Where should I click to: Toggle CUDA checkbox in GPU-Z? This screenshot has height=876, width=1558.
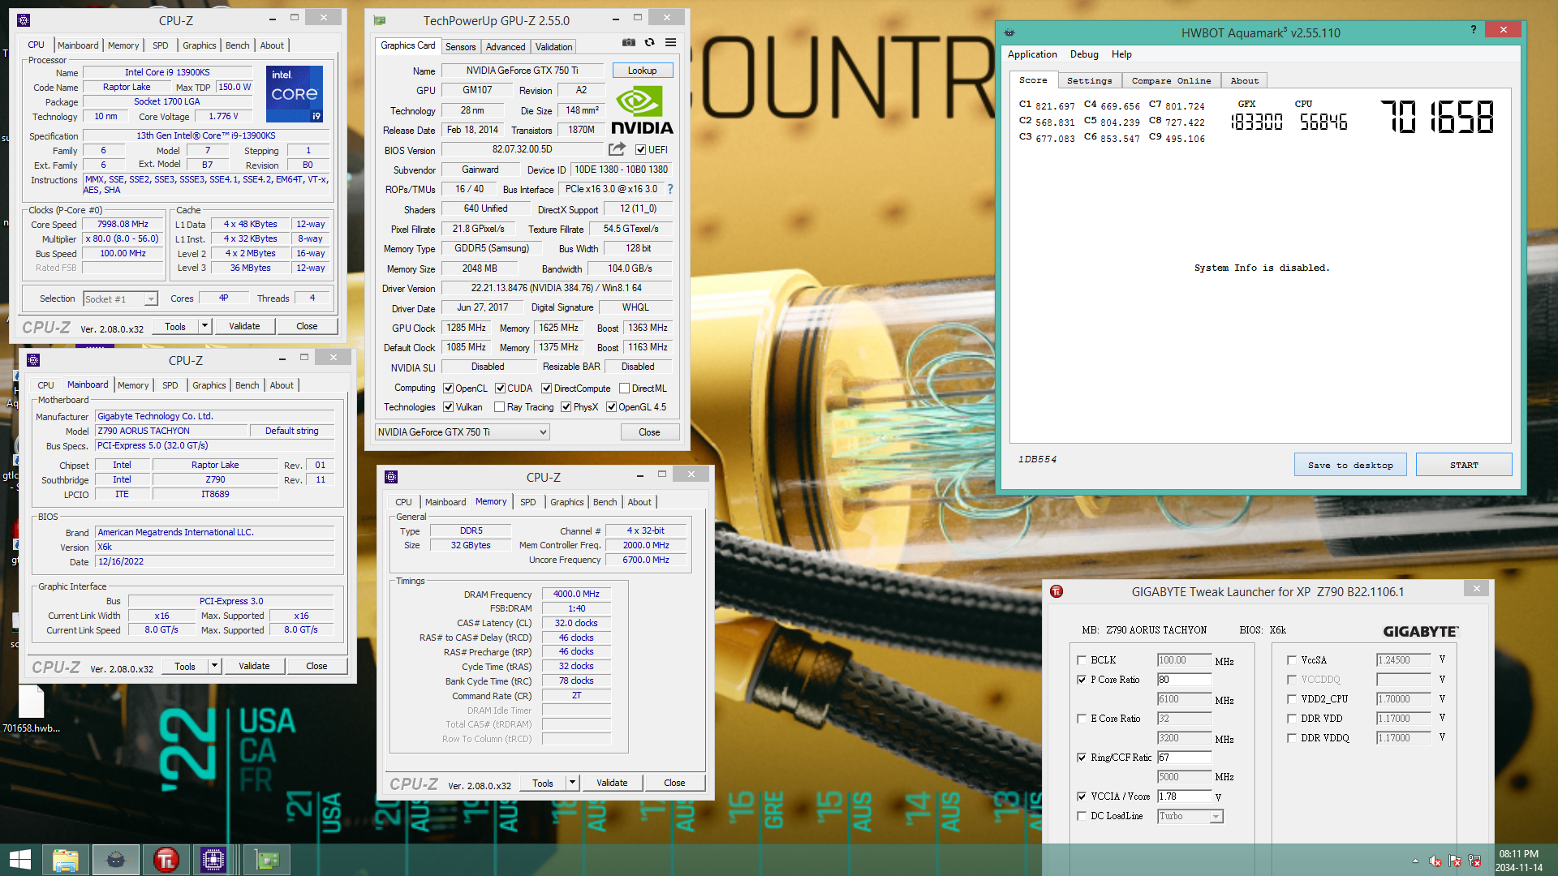pyautogui.click(x=500, y=389)
